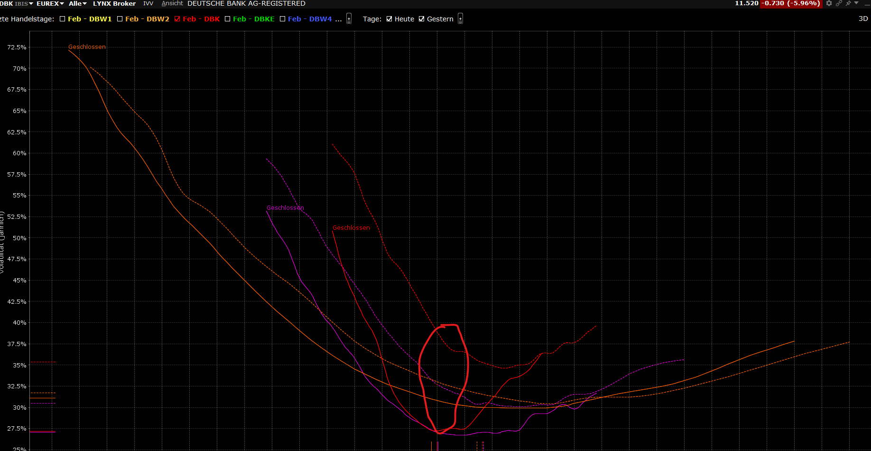Click the chain link grouping icon
Screen dimensions: 871x451
pos(839,3)
